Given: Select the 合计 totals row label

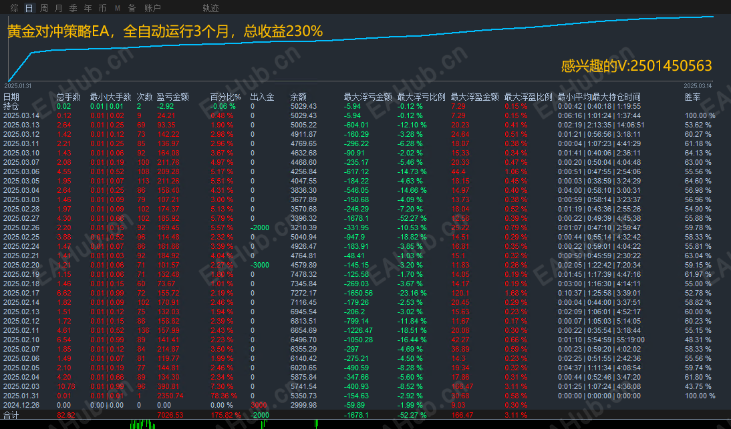Looking at the screenshot, I should click(x=11, y=415).
